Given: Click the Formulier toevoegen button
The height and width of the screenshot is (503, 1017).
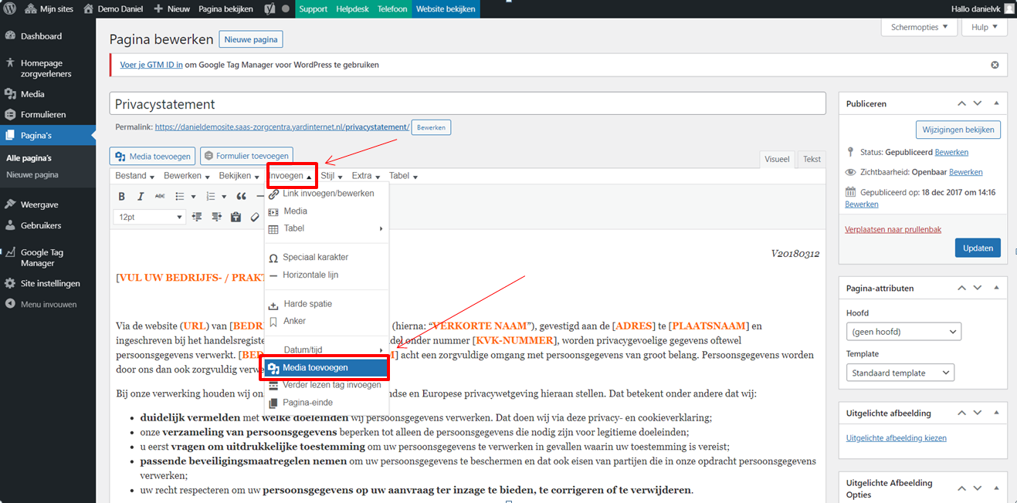Looking at the screenshot, I should click(x=247, y=156).
